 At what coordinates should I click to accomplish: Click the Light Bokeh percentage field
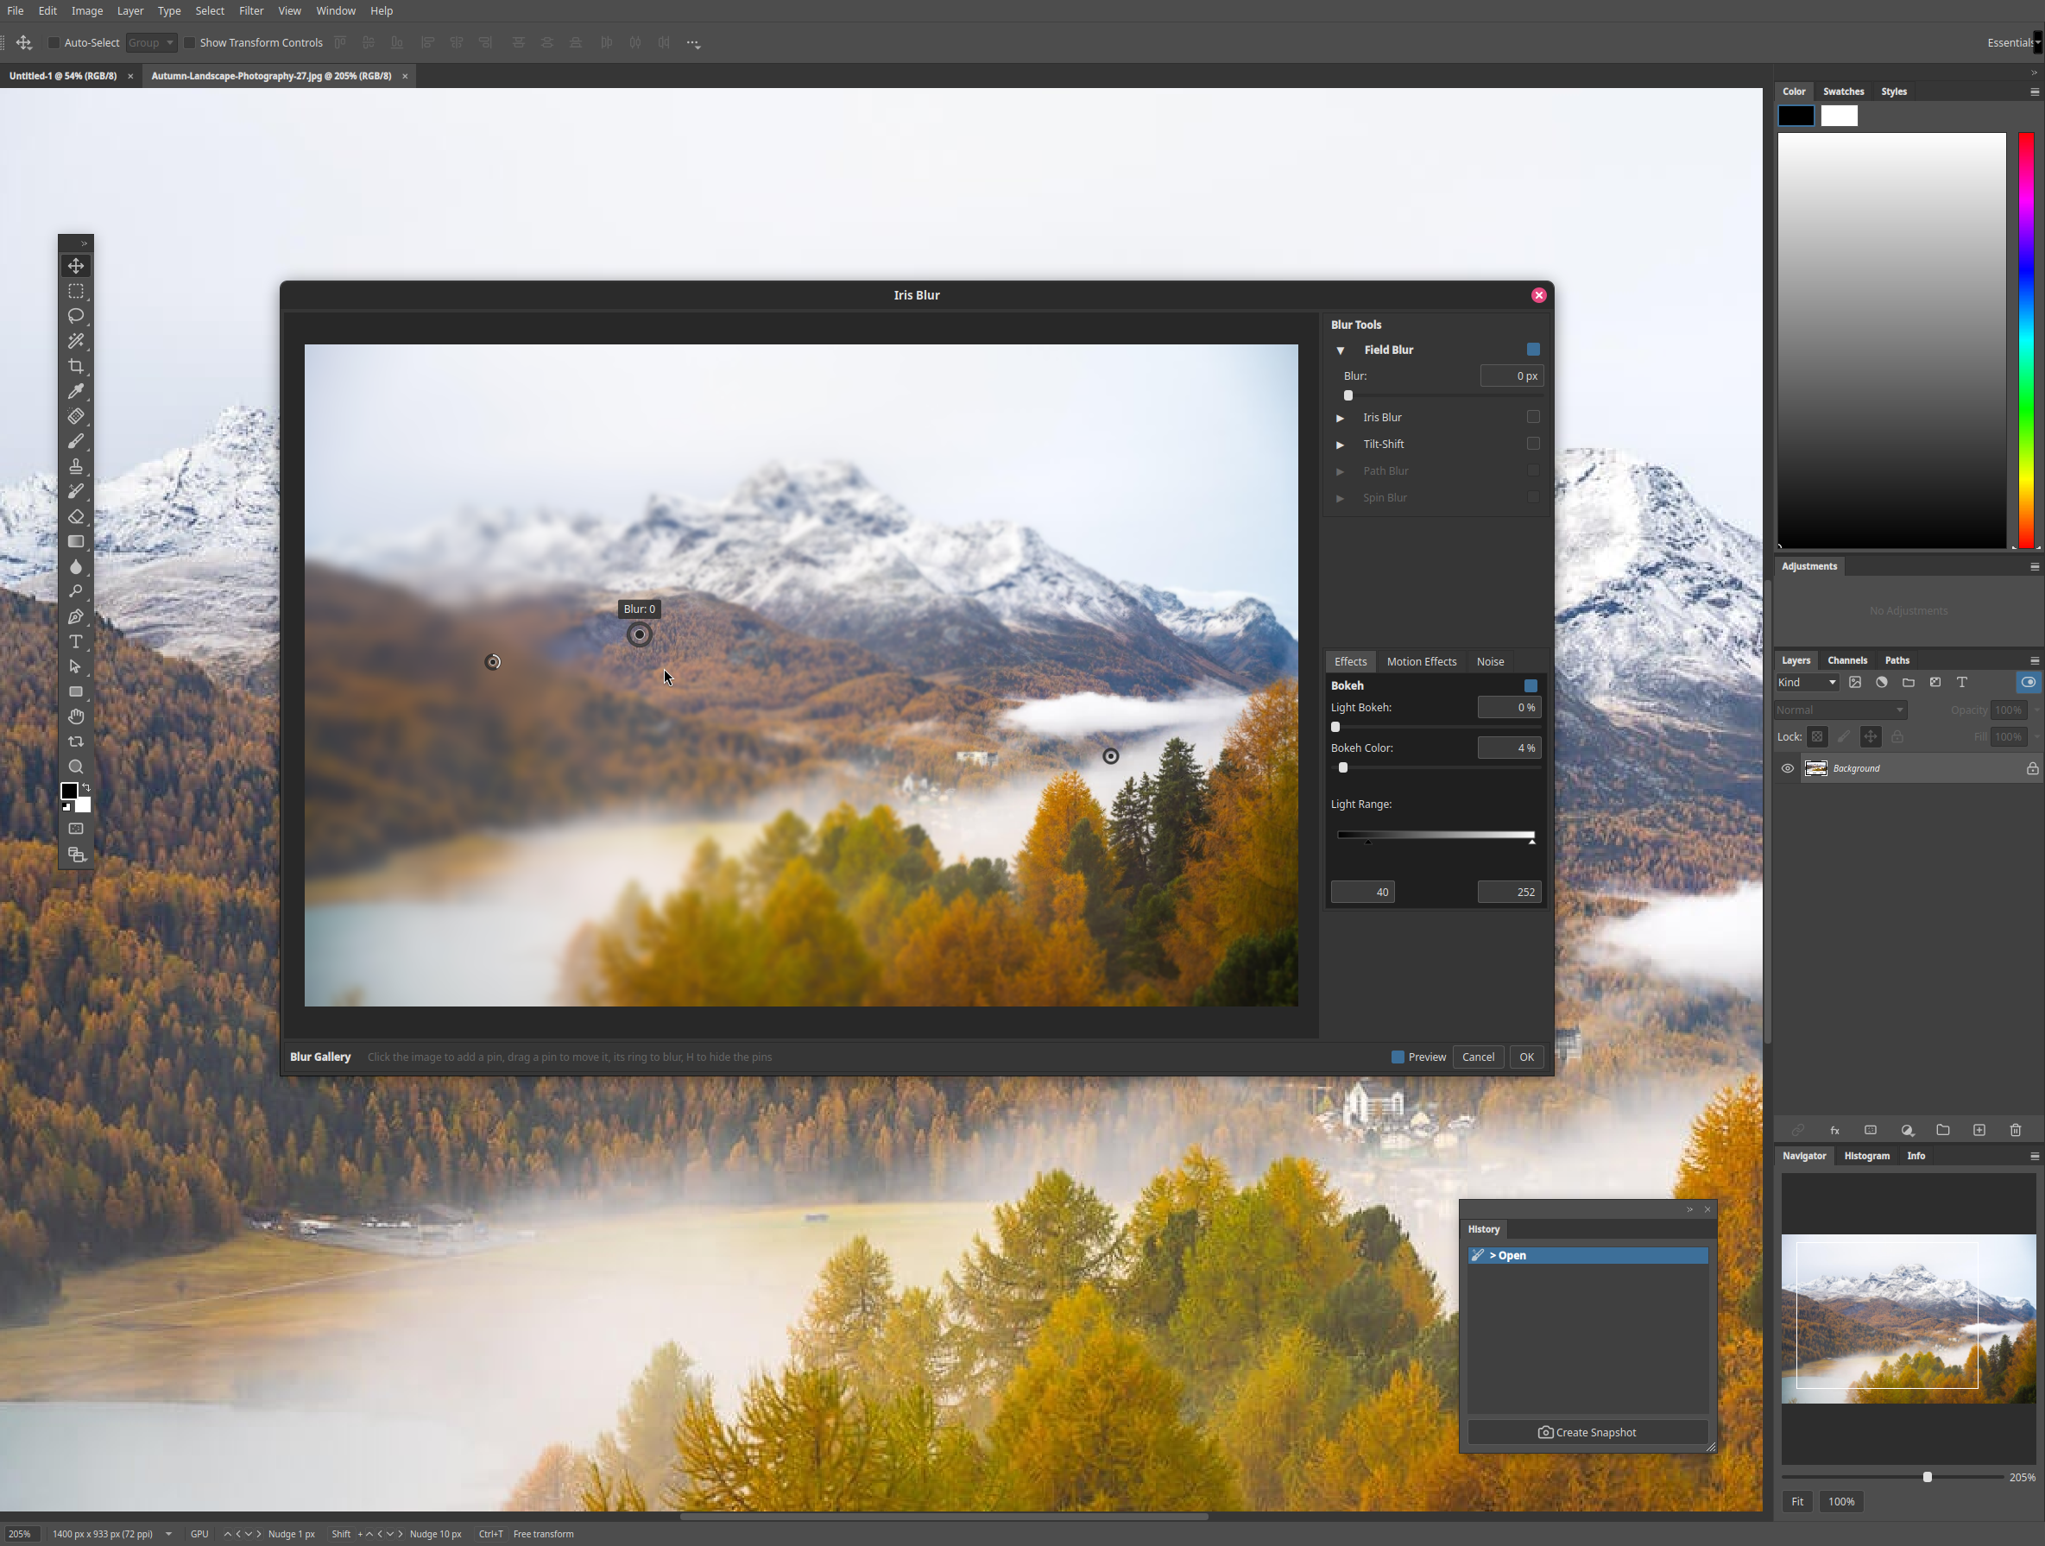(x=1509, y=707)
